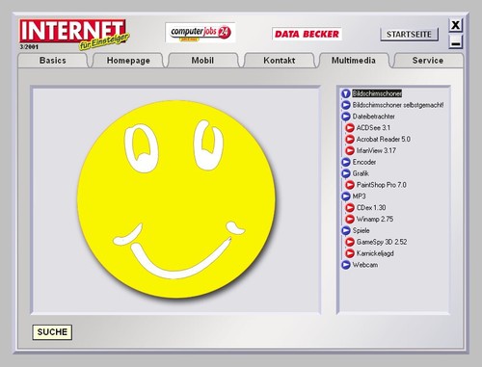This screenshot has height=367, width=482.
Task: Select the Spiele entry text
Action: pyautogui.click(x=361, y=230)
